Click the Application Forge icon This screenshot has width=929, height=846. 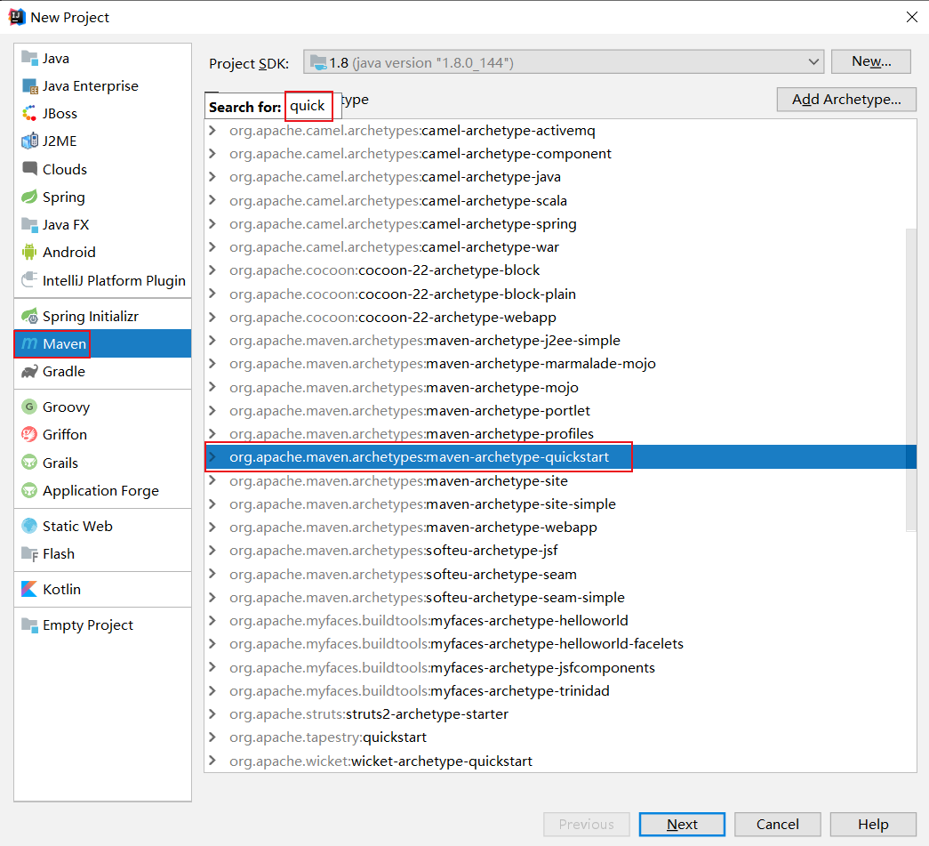[x=29, y=490]
